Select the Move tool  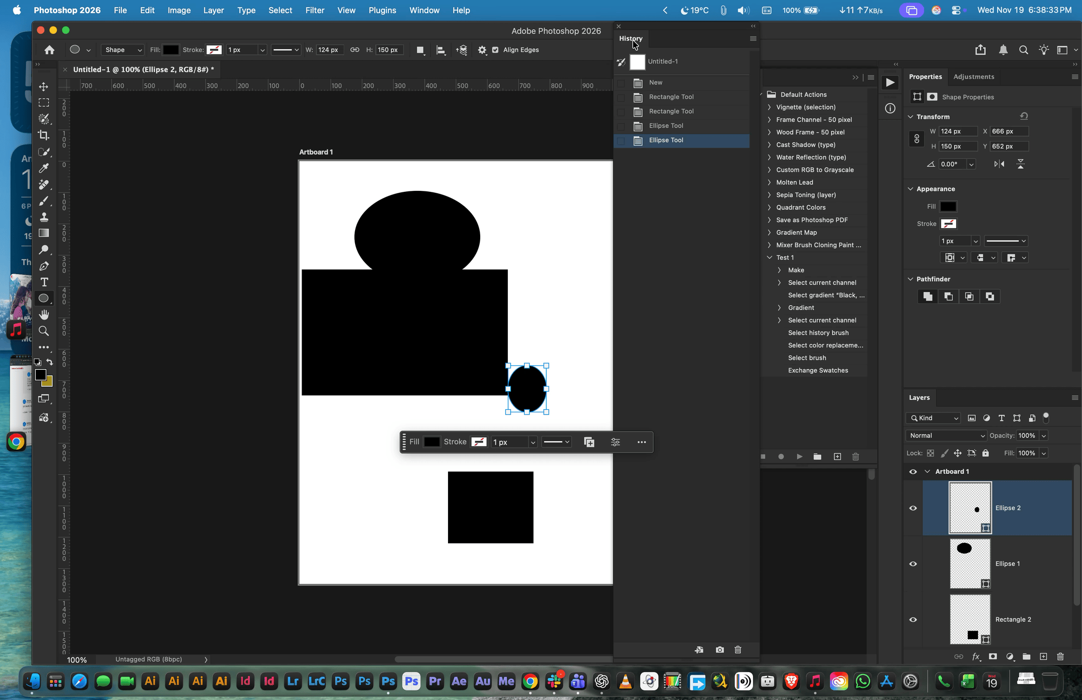(x=44, y=87)
